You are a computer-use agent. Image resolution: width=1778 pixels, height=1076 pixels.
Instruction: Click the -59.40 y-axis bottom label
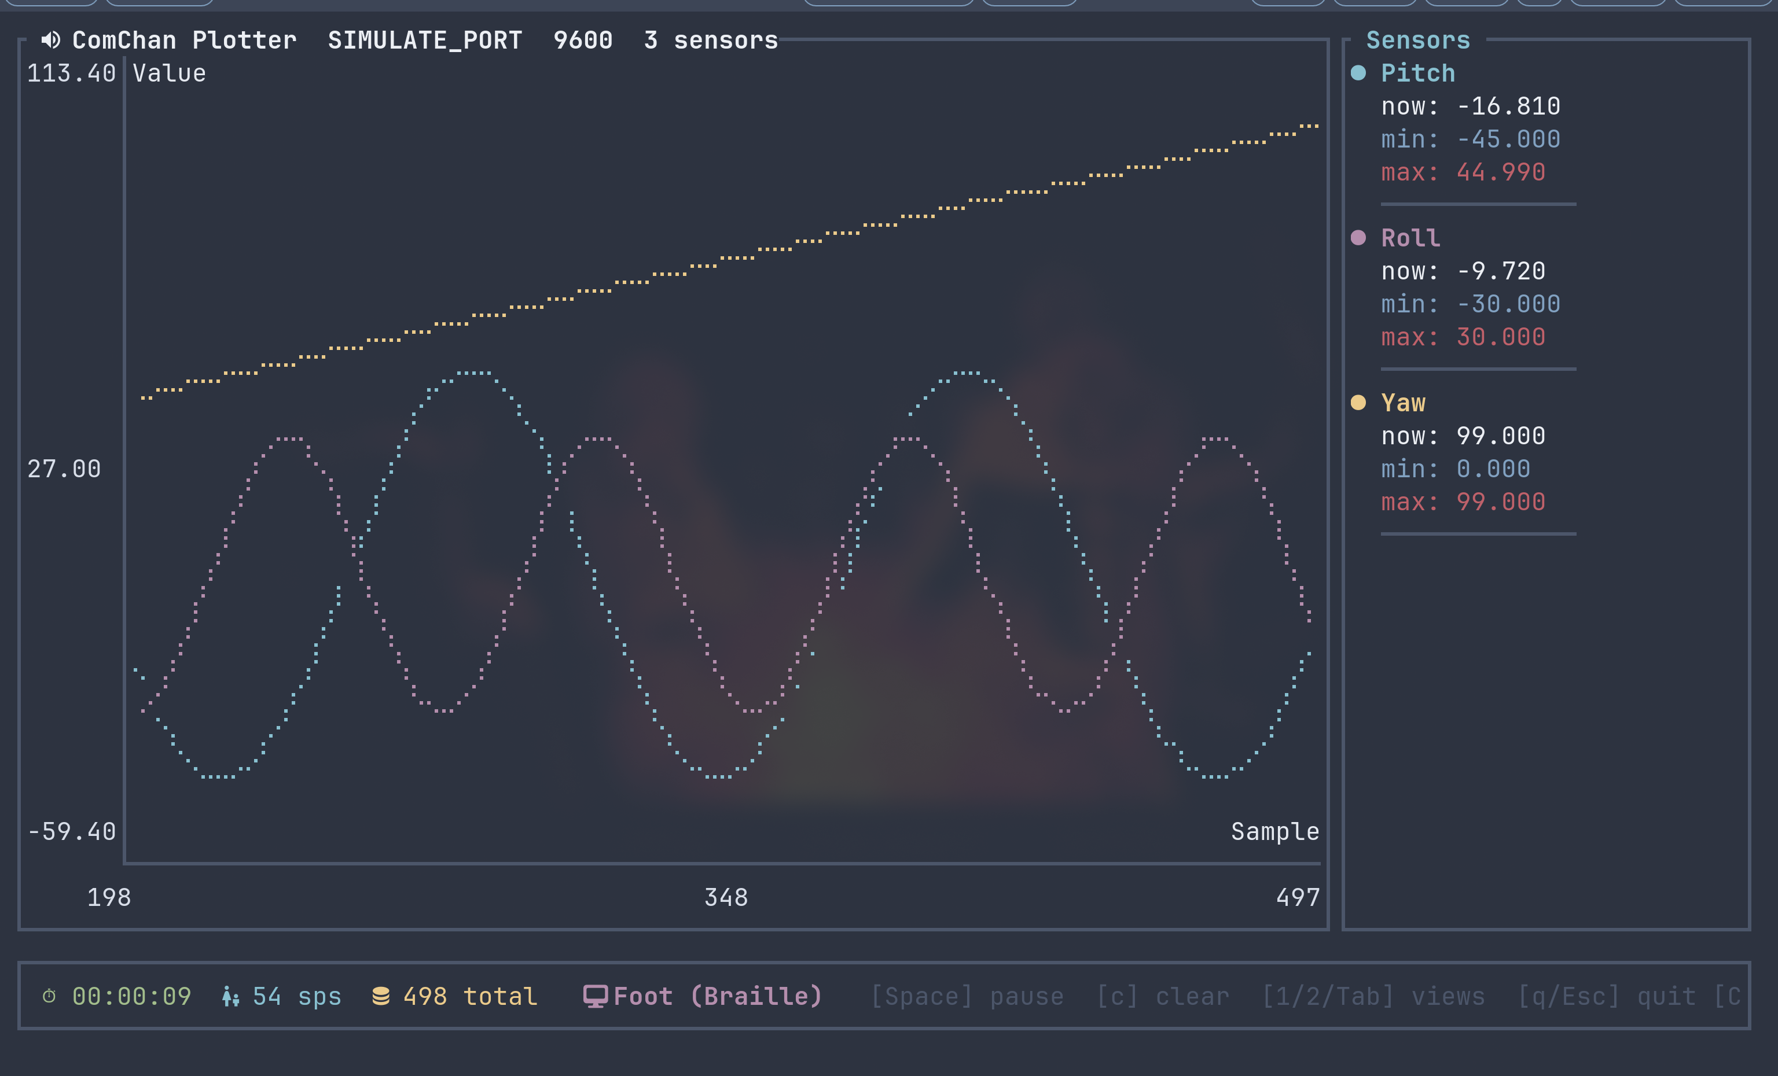[x=71, y=831]
